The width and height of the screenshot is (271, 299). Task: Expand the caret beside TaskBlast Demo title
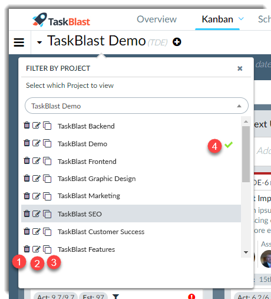tap(39, 42)
